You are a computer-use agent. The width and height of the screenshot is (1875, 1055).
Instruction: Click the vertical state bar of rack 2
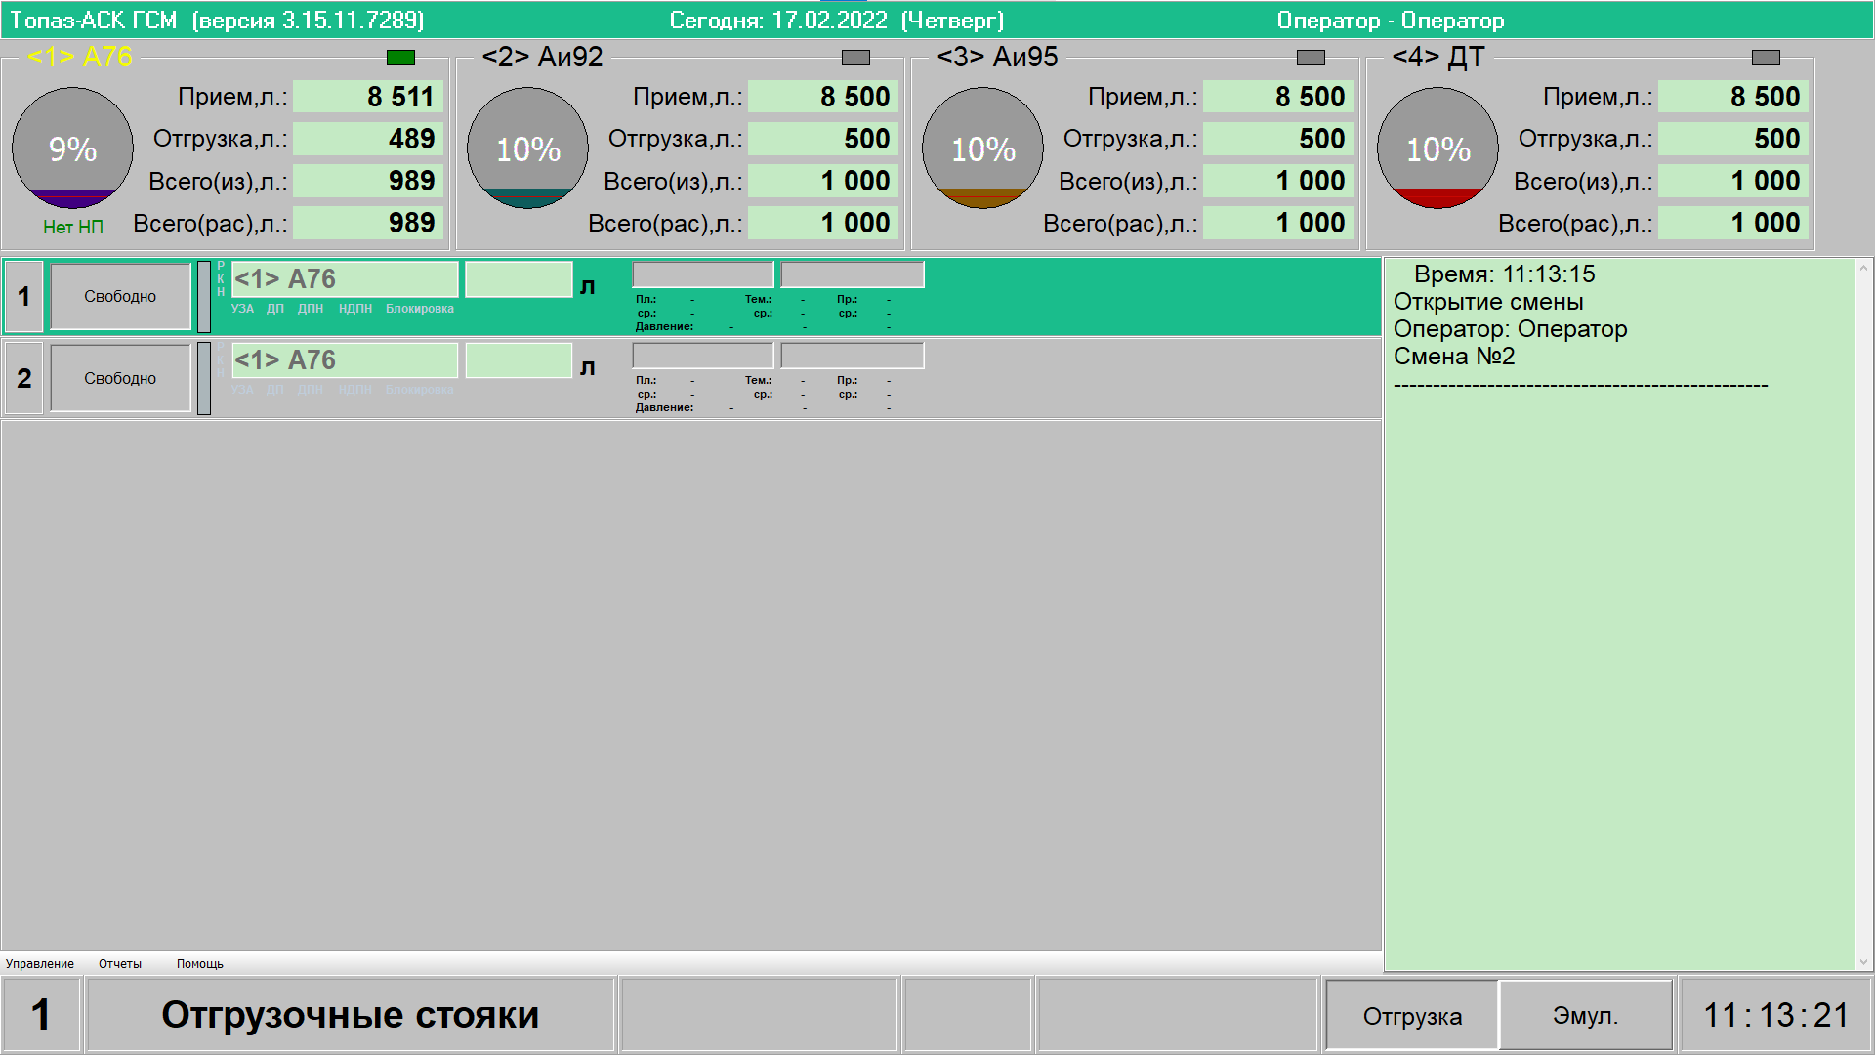pos(204,378)
